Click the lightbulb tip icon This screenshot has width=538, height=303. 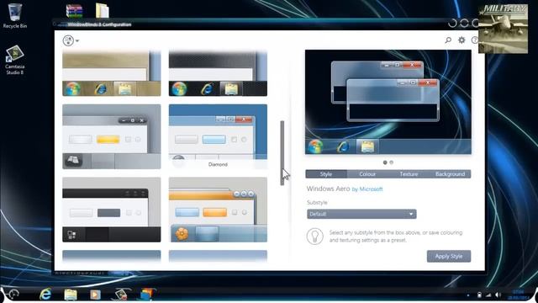(314, 236)
